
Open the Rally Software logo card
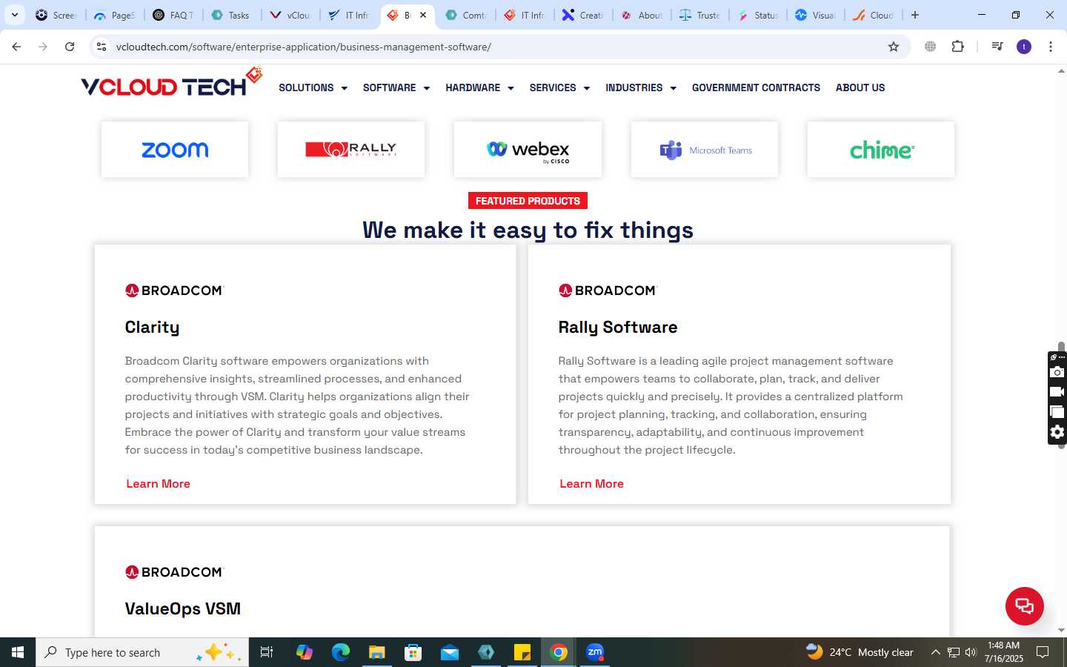[351, 150]
